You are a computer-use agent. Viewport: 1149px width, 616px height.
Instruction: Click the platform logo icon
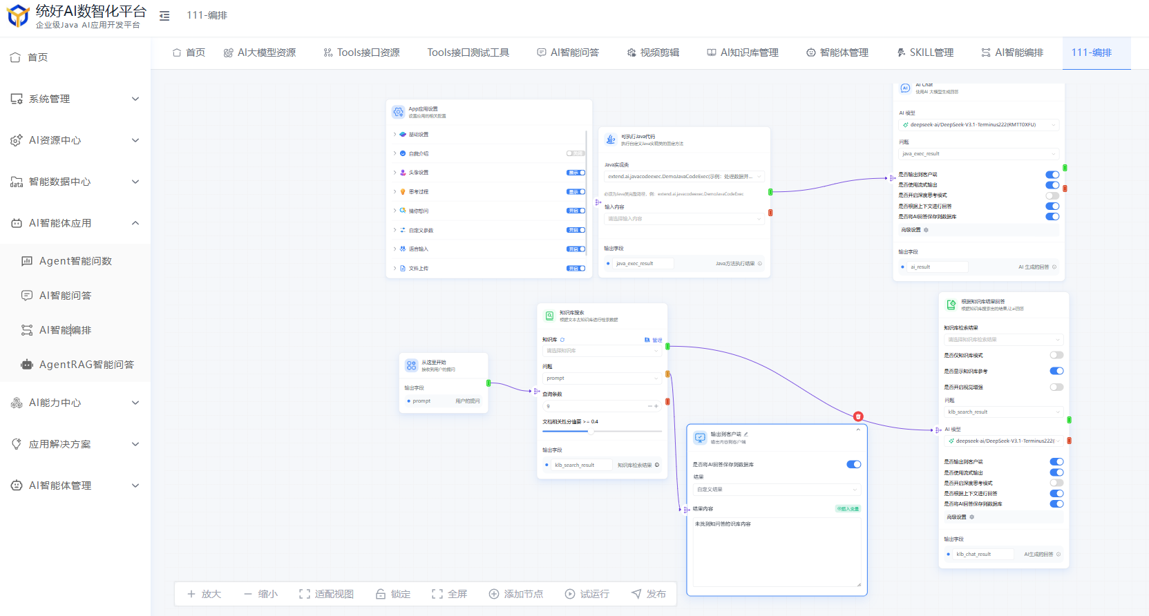tap(18, 15)
